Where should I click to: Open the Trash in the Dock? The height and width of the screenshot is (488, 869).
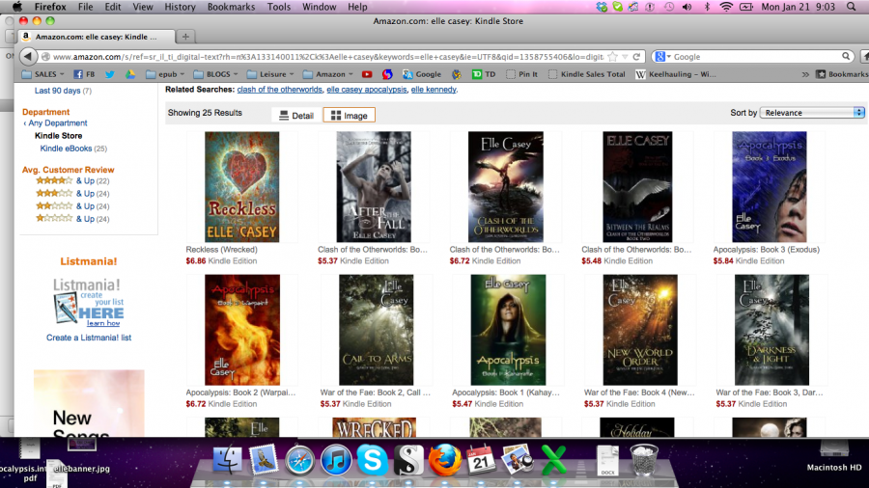tap(643, 459)
